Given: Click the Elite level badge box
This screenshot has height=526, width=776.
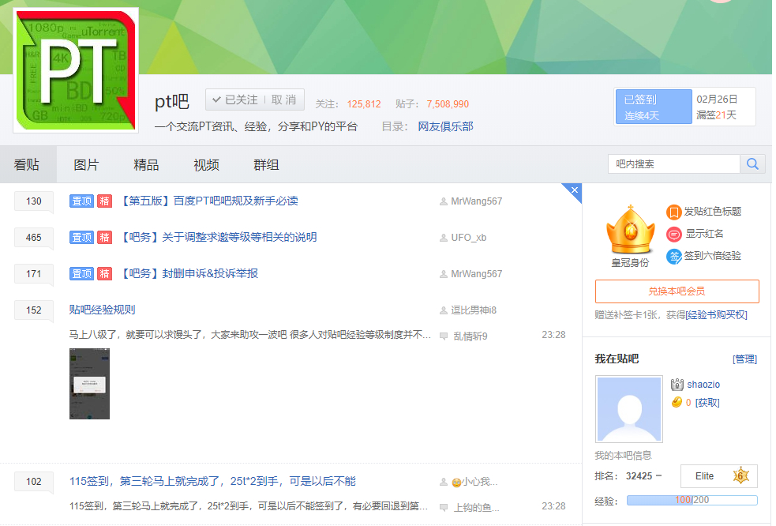Looking at the screenshot, I should pyautogui.click(x=719, y=476).
